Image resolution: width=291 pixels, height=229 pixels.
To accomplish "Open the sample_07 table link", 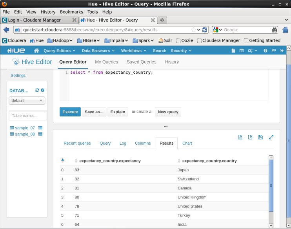I will point(25,128).
